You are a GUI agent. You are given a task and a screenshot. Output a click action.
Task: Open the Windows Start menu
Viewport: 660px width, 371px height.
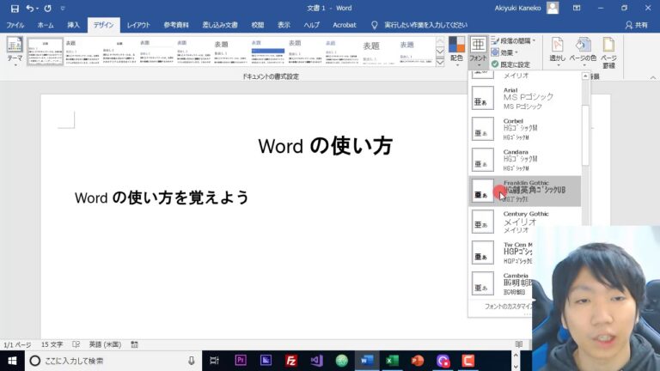[x=12, y=361]
